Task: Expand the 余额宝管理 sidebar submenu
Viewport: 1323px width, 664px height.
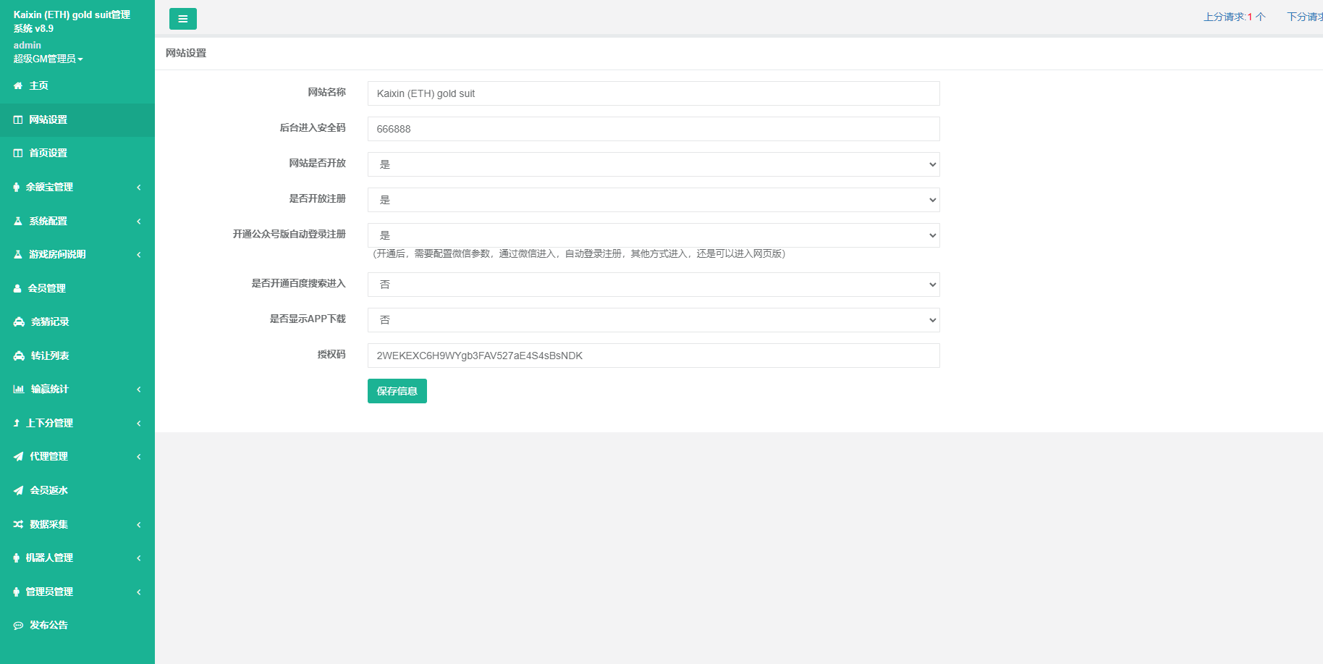Action: pyautogui.click(x=77, y=188)
